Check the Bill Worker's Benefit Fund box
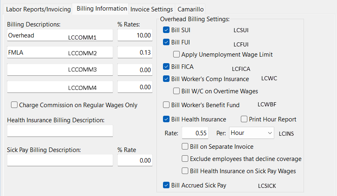Image resolution: width=337 pixels, height=196 pixels. [x=166, y=105]
